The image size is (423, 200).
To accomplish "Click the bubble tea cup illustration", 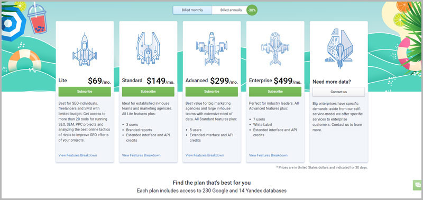I will [37, 19].
